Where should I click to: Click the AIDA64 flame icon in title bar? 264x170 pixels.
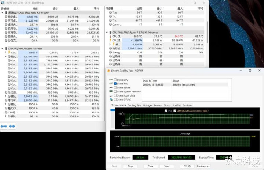[108, 71]
